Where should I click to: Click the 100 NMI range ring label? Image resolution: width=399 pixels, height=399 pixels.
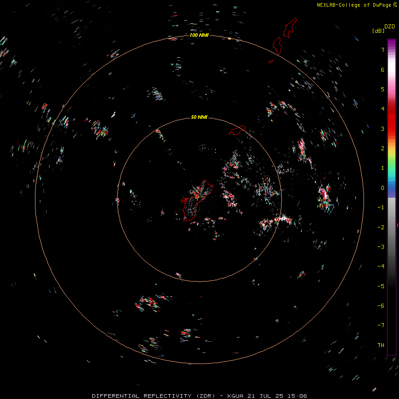[x=199, y=35]
